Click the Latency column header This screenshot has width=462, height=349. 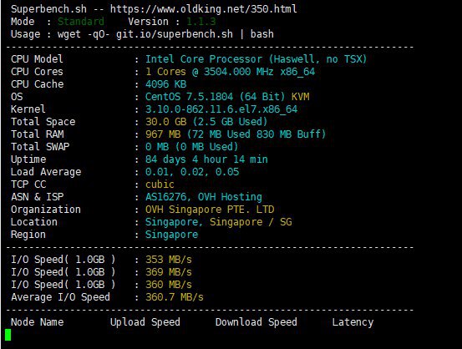pos(353,322)
